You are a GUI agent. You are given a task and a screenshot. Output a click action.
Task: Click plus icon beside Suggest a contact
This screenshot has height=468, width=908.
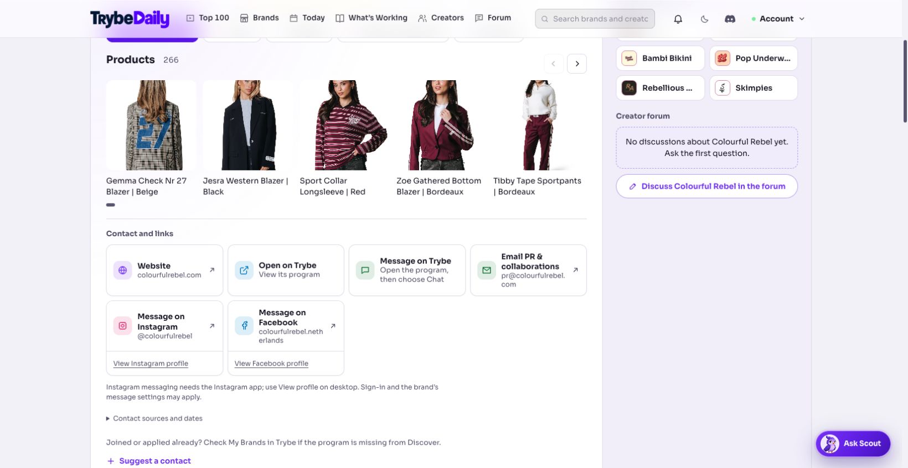click(111, 461)
